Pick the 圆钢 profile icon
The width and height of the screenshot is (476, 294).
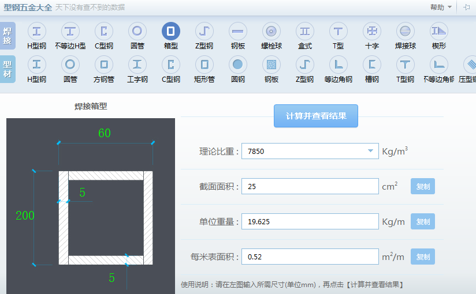coord(237,65)
